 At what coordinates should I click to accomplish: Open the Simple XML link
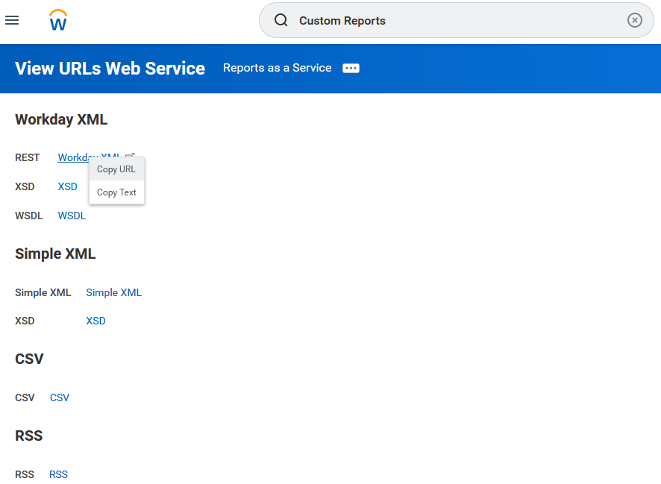113,292
